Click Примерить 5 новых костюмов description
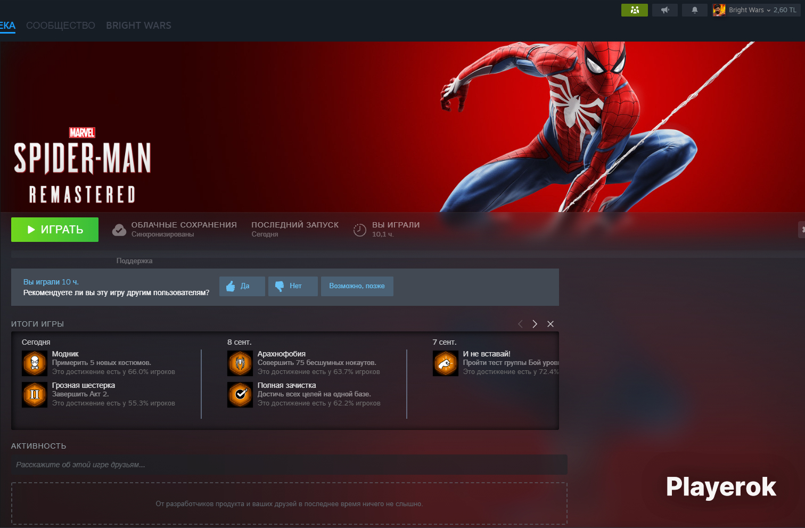The width and height of the screenshot is (805, 528). 102,363
